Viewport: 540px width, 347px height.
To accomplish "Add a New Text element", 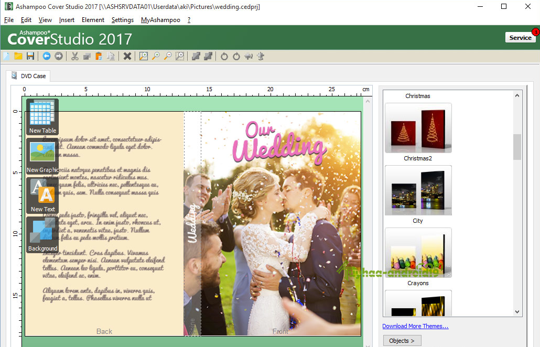I will click(x=42, y=196).
